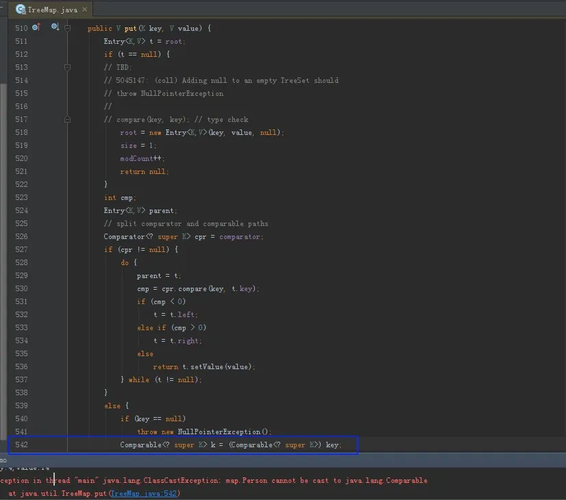Click the left vertical scrollbar thumb
The width and height of the screenshot is (566, 500).
[x=3, y=260]
